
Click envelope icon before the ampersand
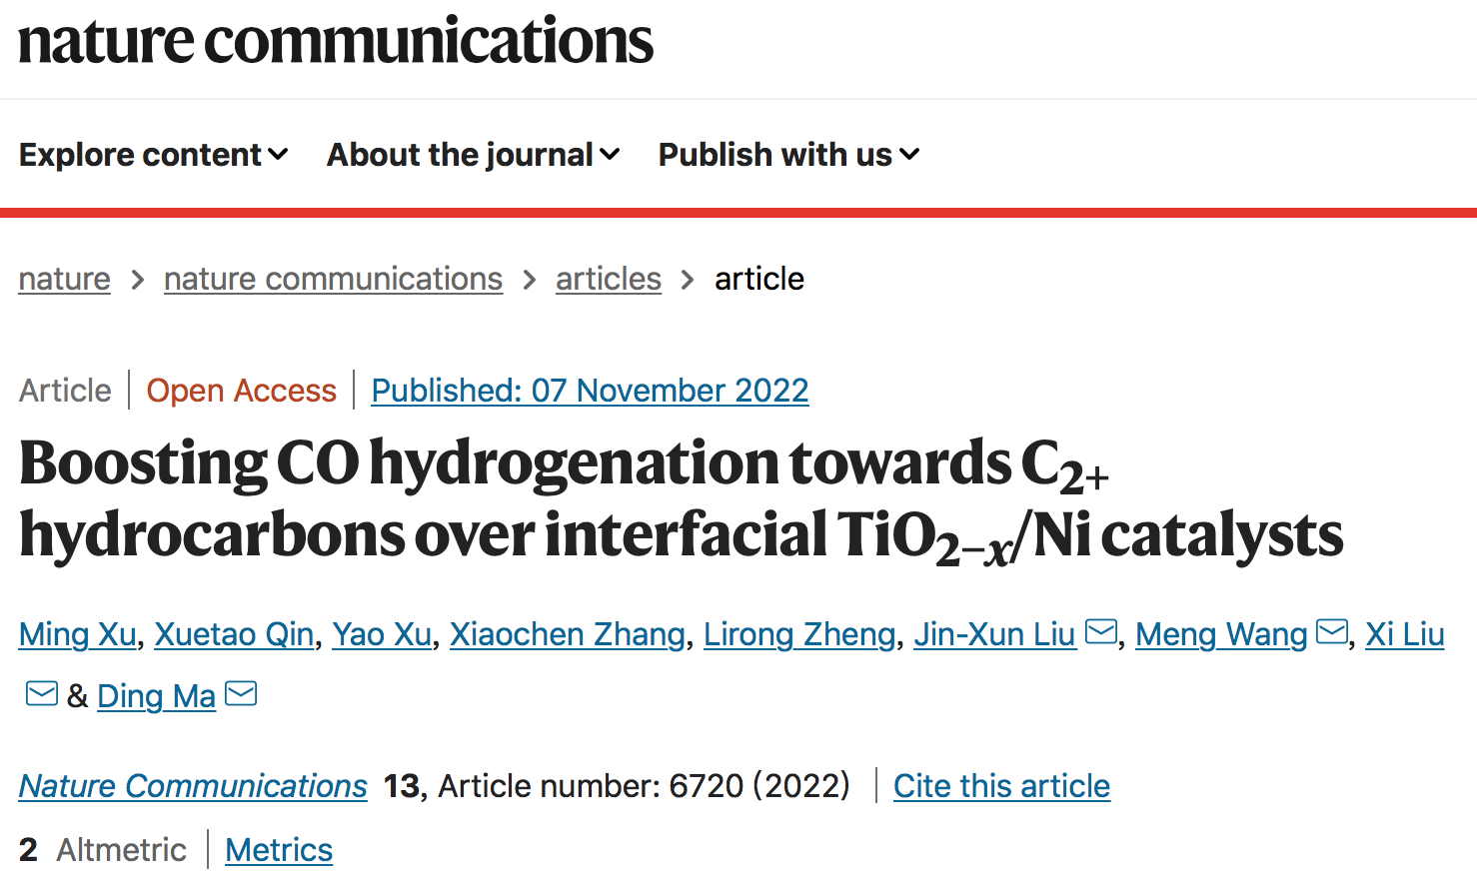[41, 693]
